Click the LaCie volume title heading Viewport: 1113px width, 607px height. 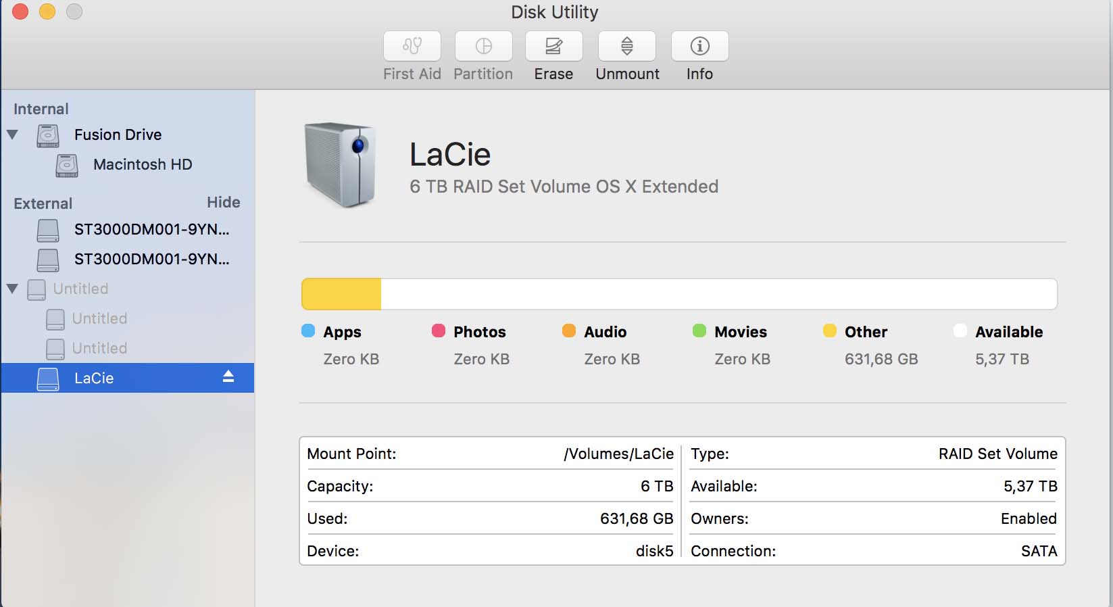click(450, 154)
